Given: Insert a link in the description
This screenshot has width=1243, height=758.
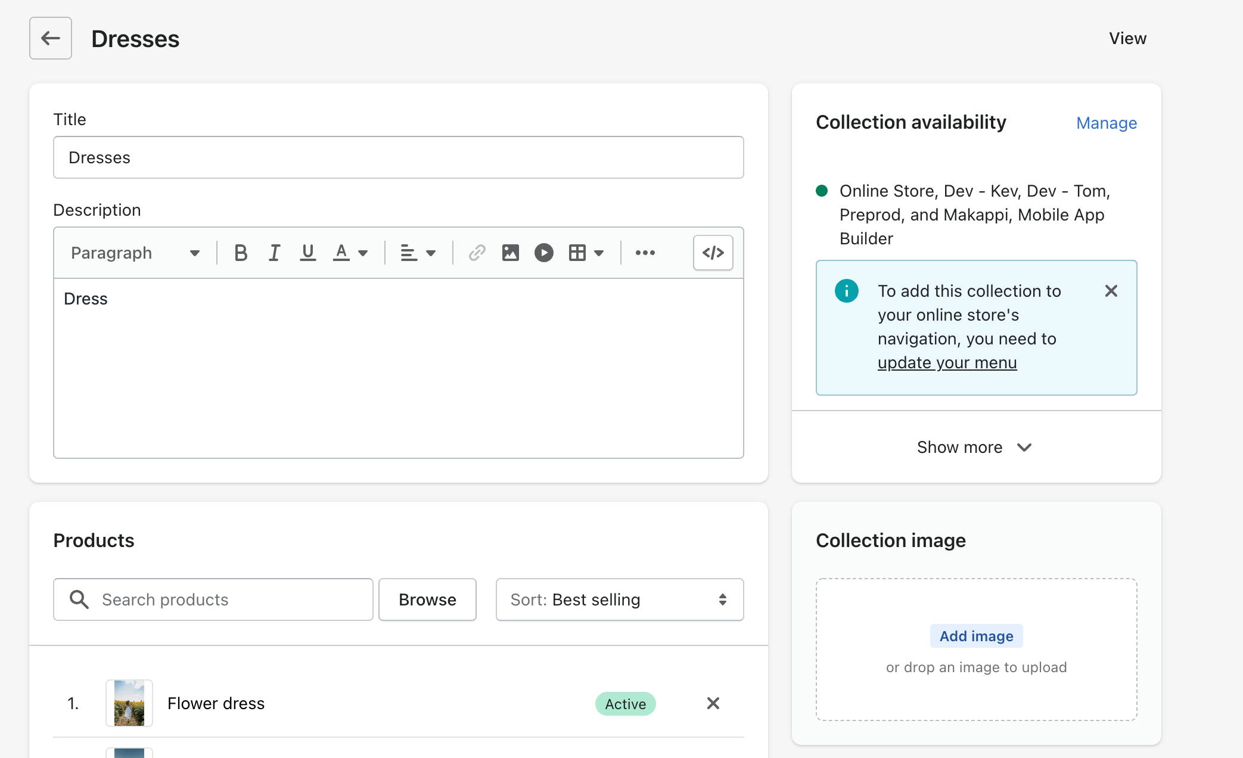Looking at the screenshot, I should (x=477, y=253).
